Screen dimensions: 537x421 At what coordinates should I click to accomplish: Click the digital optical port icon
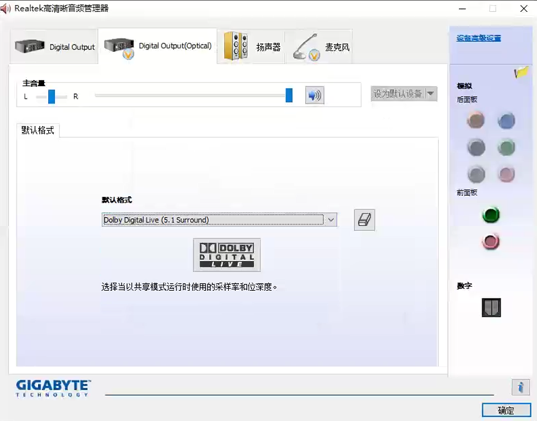click(x=491, y=307)
